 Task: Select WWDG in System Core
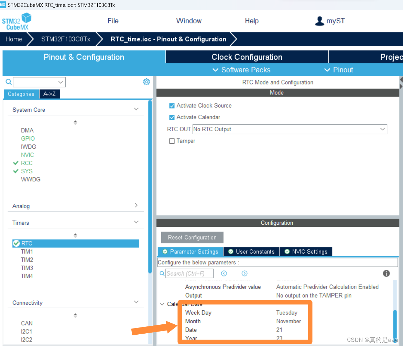click(31, 179)
